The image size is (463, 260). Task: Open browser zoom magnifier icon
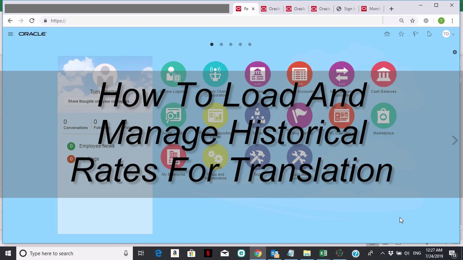[402, 21]
